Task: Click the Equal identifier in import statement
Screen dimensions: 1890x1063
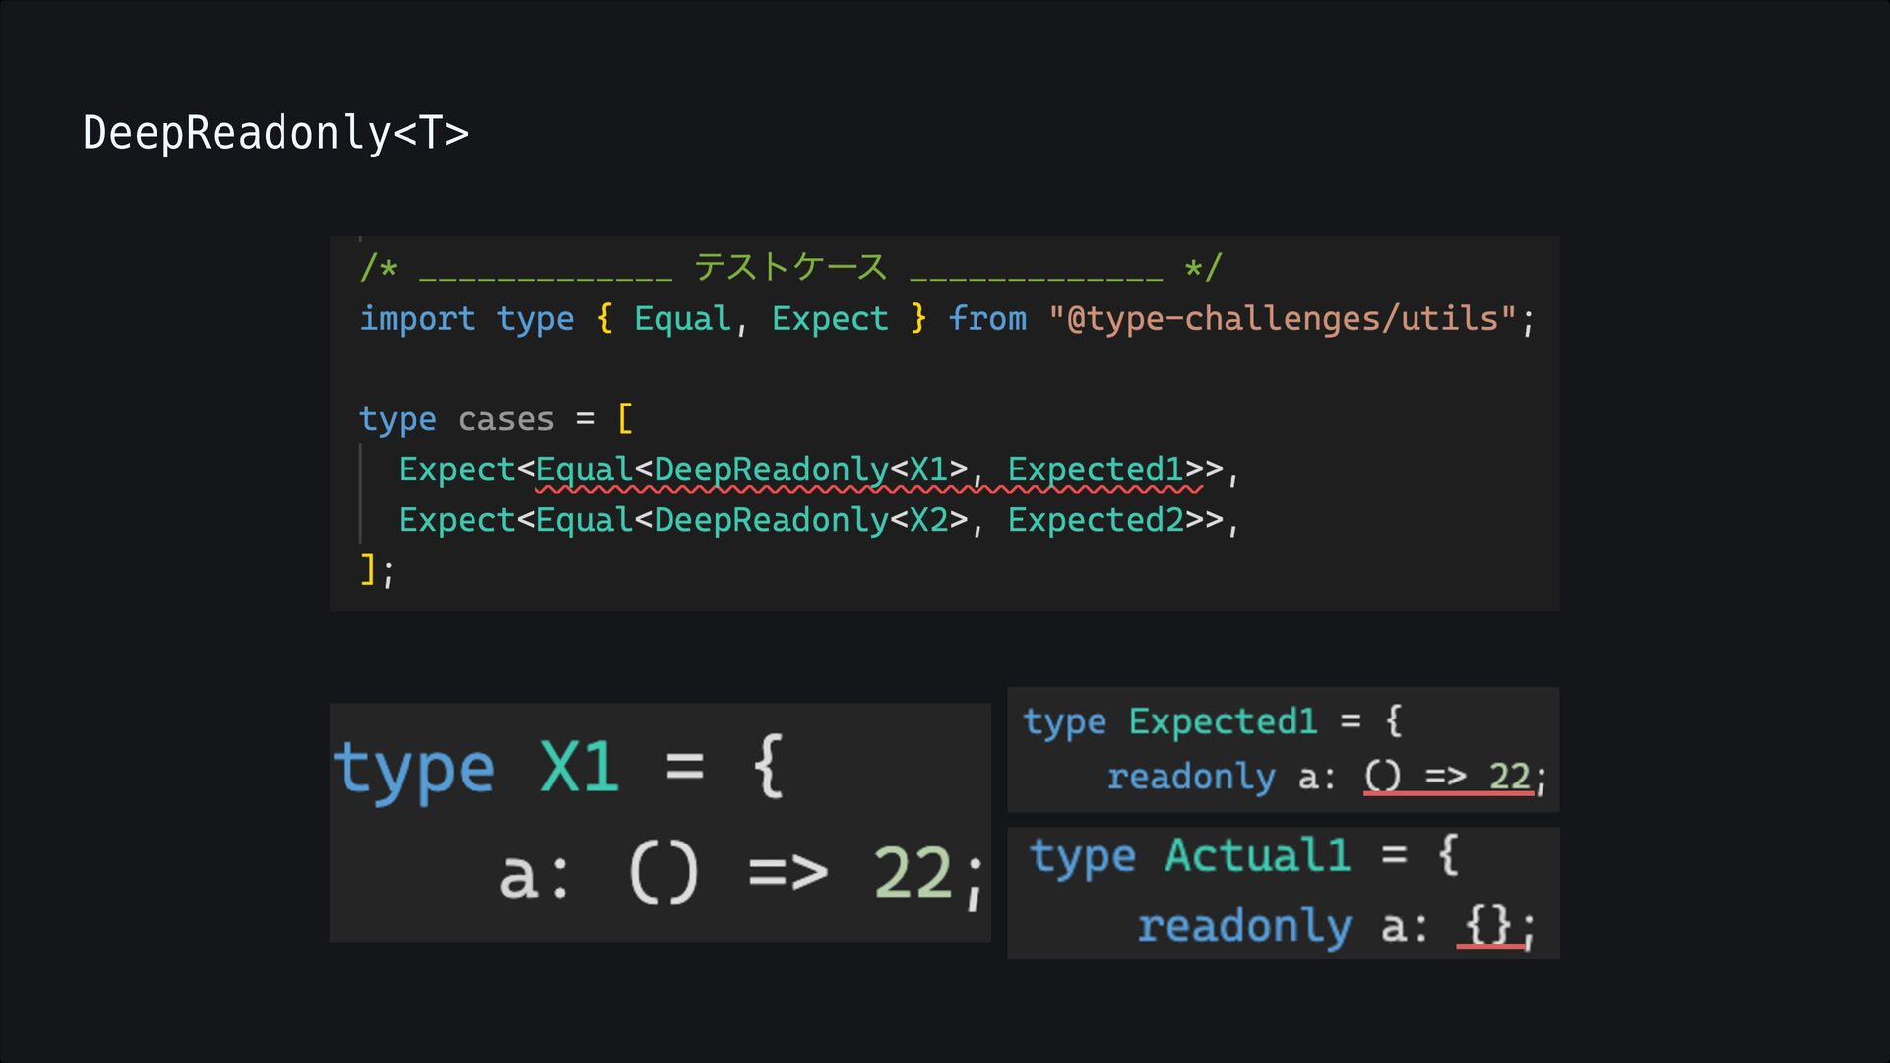Action: (681, 319)
